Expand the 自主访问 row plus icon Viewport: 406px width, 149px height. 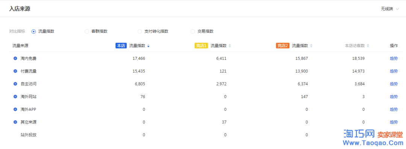(x=15, y=84)
